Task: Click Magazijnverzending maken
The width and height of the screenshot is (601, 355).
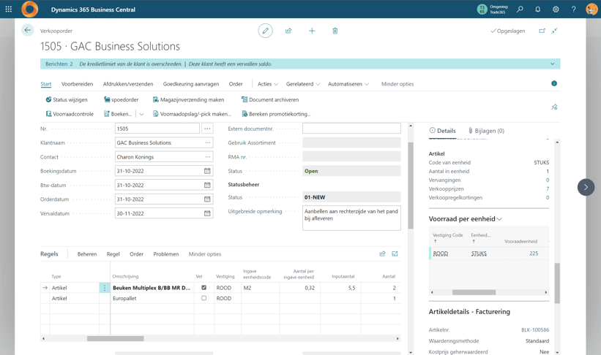Action: pos(189,99)
